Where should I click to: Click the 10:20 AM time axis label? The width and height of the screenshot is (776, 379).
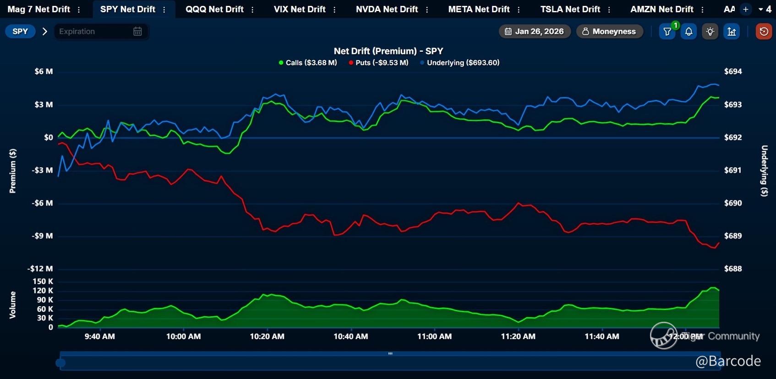[x=267, y=336]
